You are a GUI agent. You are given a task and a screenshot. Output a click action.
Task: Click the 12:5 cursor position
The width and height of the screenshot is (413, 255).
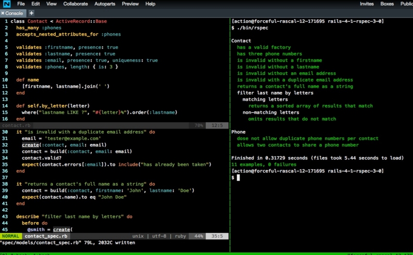point(217,125)
